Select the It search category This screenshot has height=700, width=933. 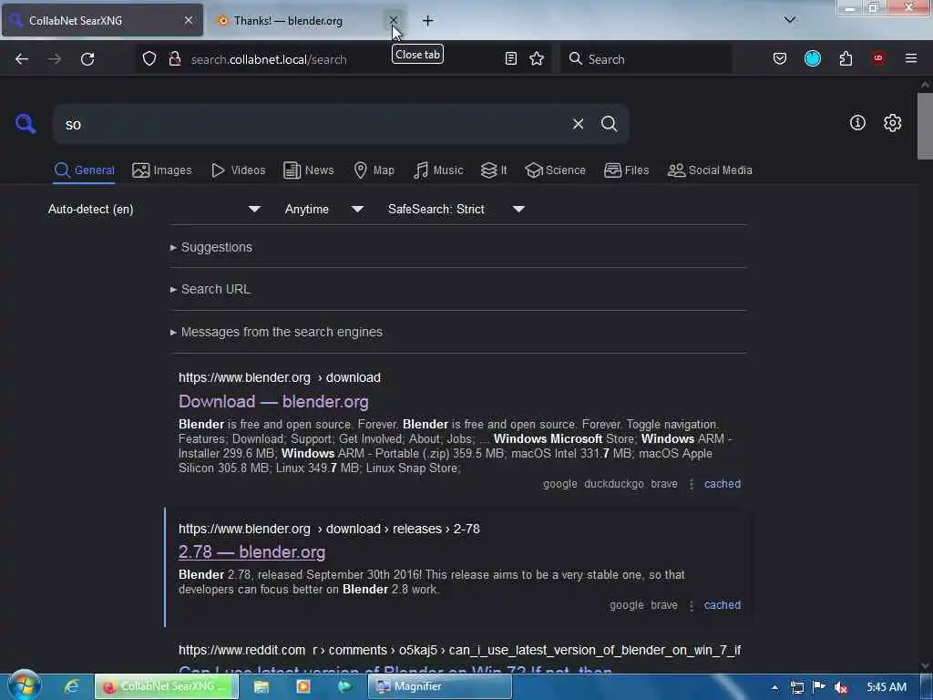pos(494,170)
